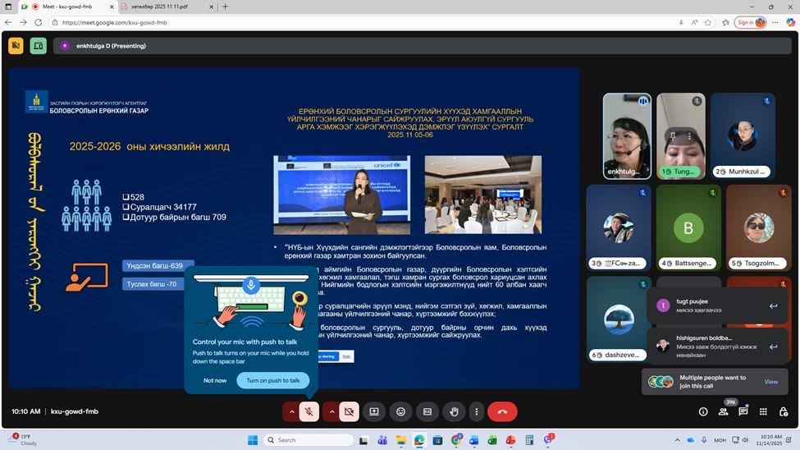
Task: Open the emoji reactions icon
Action: 400,411
